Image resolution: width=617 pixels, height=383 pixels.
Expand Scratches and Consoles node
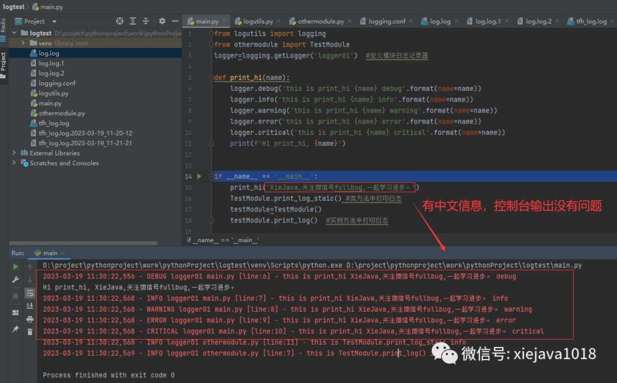14,163
